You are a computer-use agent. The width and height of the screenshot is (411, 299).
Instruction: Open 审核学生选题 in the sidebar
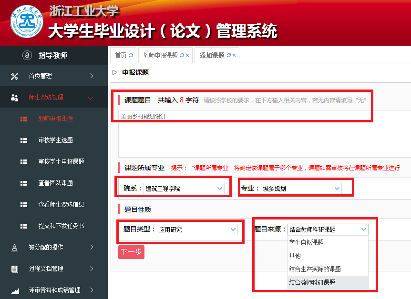click(x=55, y=140)
